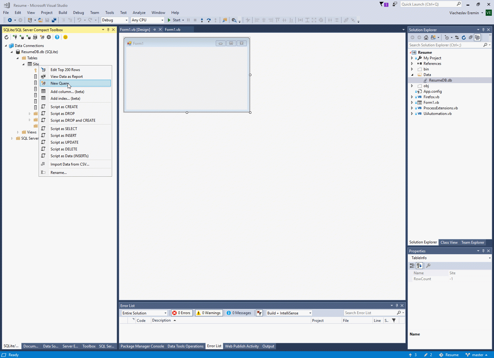Click the Viacheslav Eremin account name
The height and width of the screenshot is (358, 494).
(x=464, y=13)
